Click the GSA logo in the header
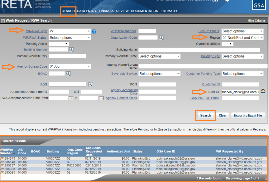Image resolution: width=269 pixels, height=182 pixels. [x=258, y=5]
